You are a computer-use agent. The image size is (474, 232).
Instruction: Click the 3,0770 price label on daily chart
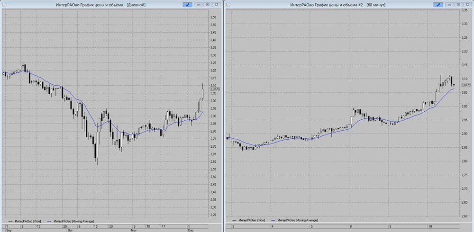215,89
